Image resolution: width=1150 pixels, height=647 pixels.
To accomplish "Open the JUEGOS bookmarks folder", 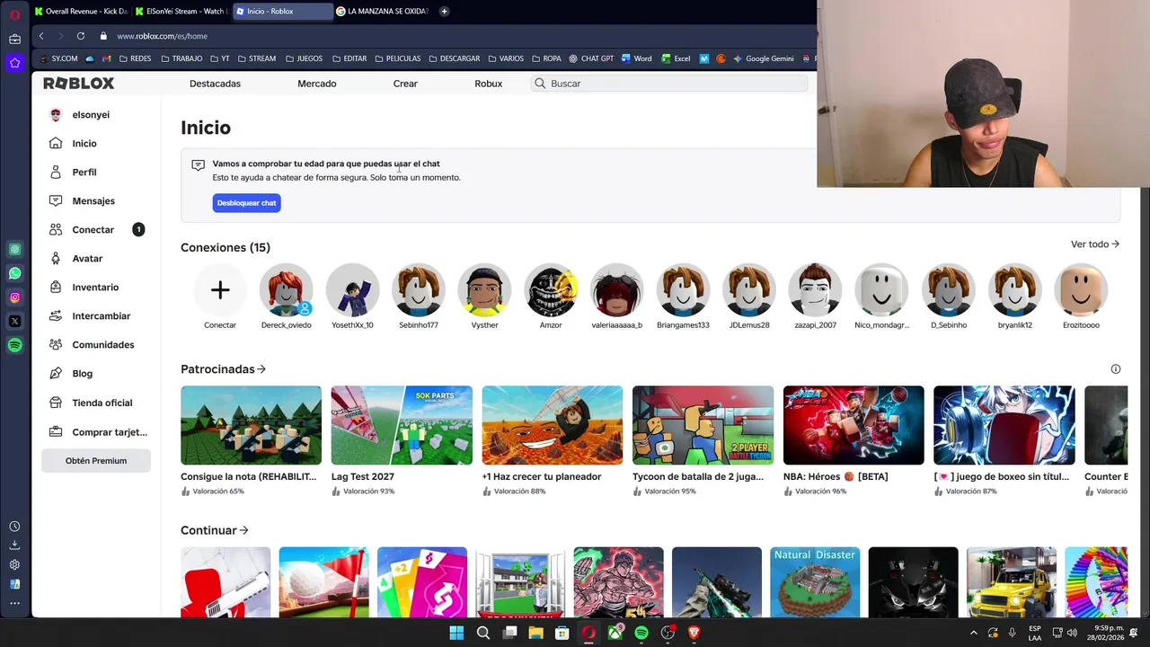I will [x=304, y=58].
